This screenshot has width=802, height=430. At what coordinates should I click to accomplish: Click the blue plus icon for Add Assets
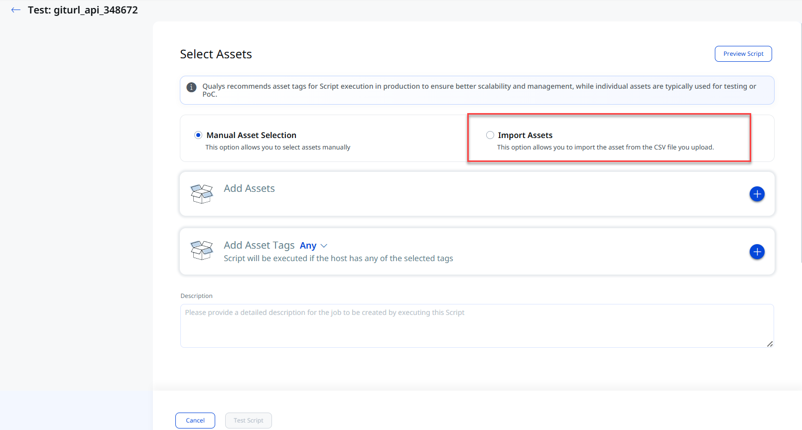point(757,194)
